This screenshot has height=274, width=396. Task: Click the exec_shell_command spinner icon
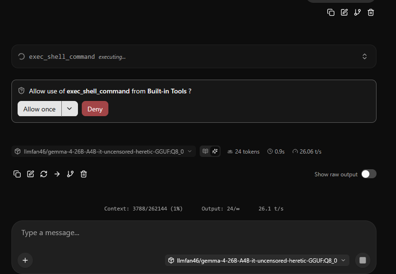click(21, 56)
